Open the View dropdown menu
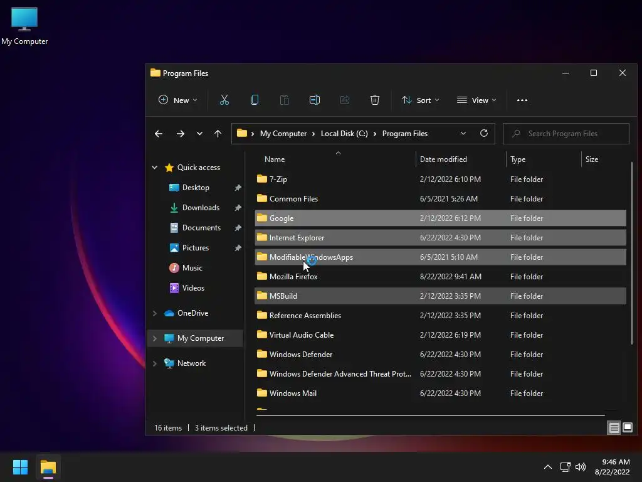642x482 pixels. (x=476, y=100)
